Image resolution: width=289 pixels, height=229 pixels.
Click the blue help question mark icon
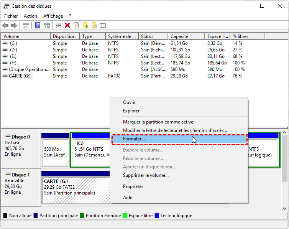pos(38,26)
